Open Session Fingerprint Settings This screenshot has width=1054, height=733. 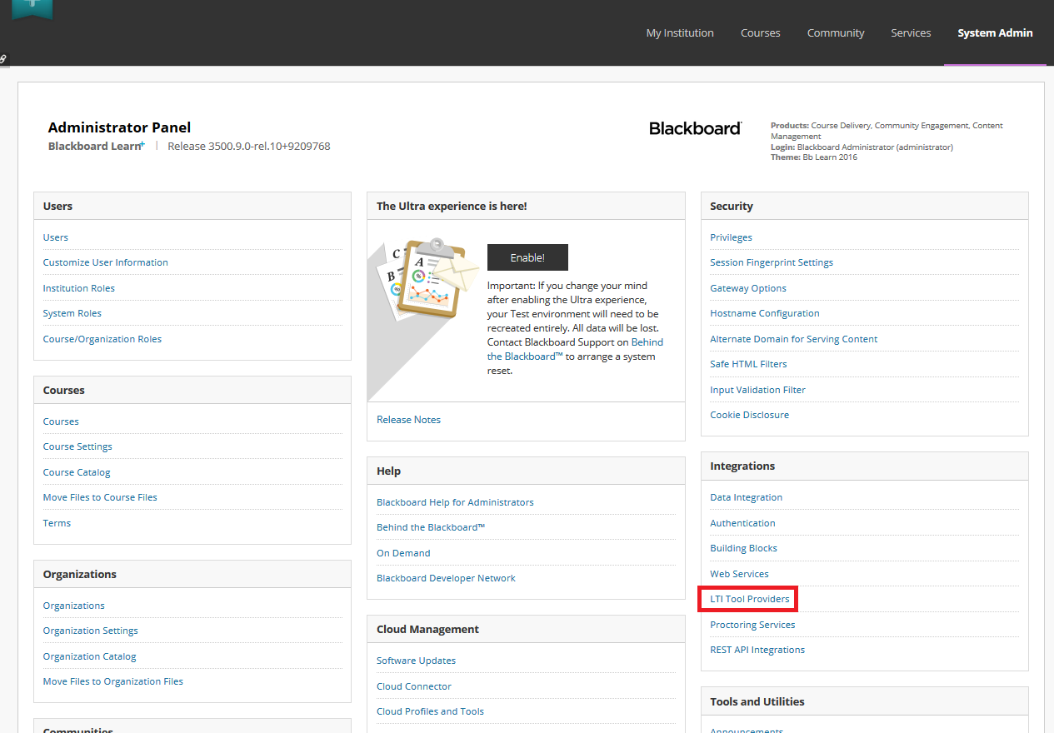[x=772, y=262]
